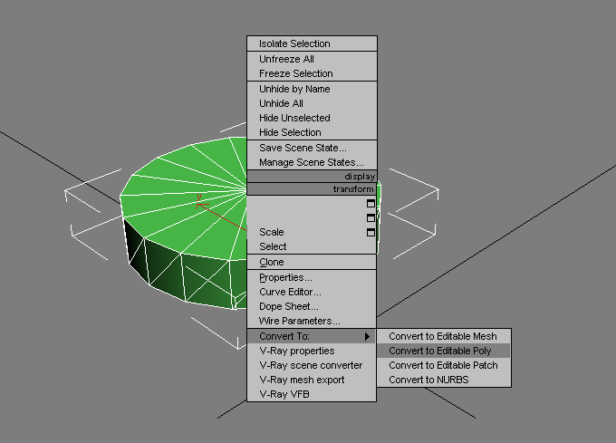Click the transform quad header
Viewport: 616px width, 443px height.
[312, 189]
